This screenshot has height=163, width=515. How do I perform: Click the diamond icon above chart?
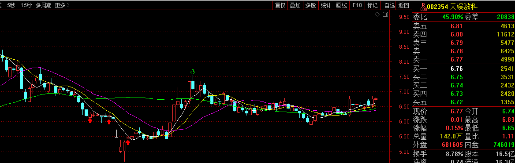click(377, 14)
